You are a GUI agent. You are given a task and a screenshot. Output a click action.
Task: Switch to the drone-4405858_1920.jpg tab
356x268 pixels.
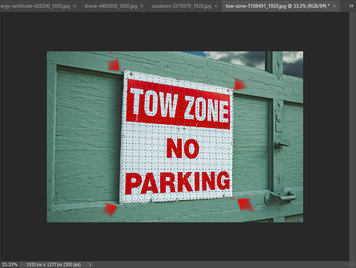(x=111, y=6)
